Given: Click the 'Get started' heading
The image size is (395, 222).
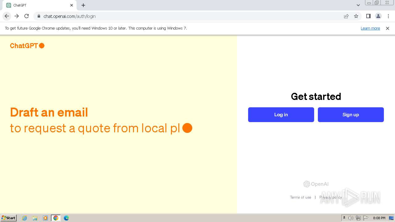Looking at the screenshot, I should pyautogui.click(x=316, y=97).
